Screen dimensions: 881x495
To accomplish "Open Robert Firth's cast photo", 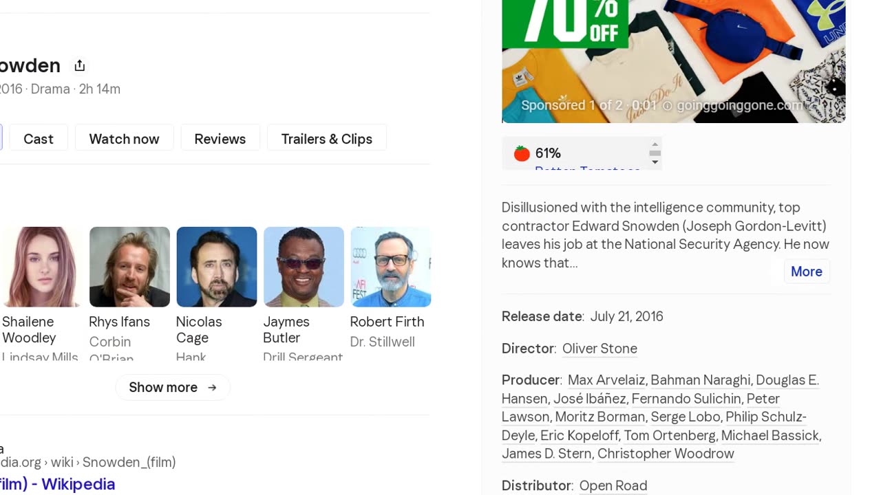I will pyautogui.click(x=390, y=267).
